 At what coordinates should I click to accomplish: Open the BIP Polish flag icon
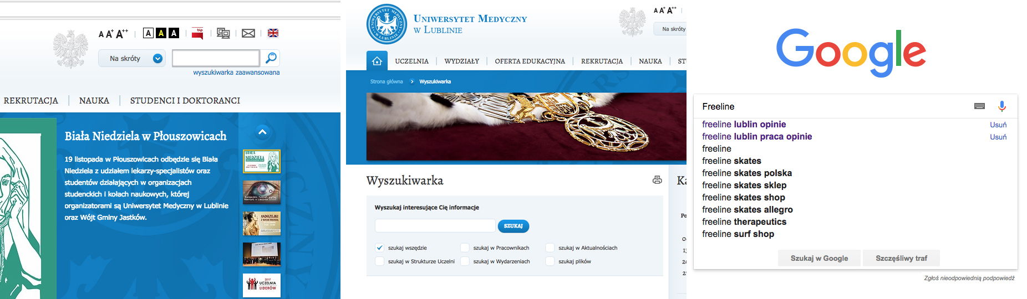click(x=197, y=33)
